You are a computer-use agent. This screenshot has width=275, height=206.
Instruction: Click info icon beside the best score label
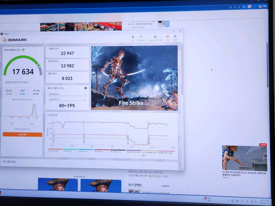pyautogui.click(x=38, y=91)
